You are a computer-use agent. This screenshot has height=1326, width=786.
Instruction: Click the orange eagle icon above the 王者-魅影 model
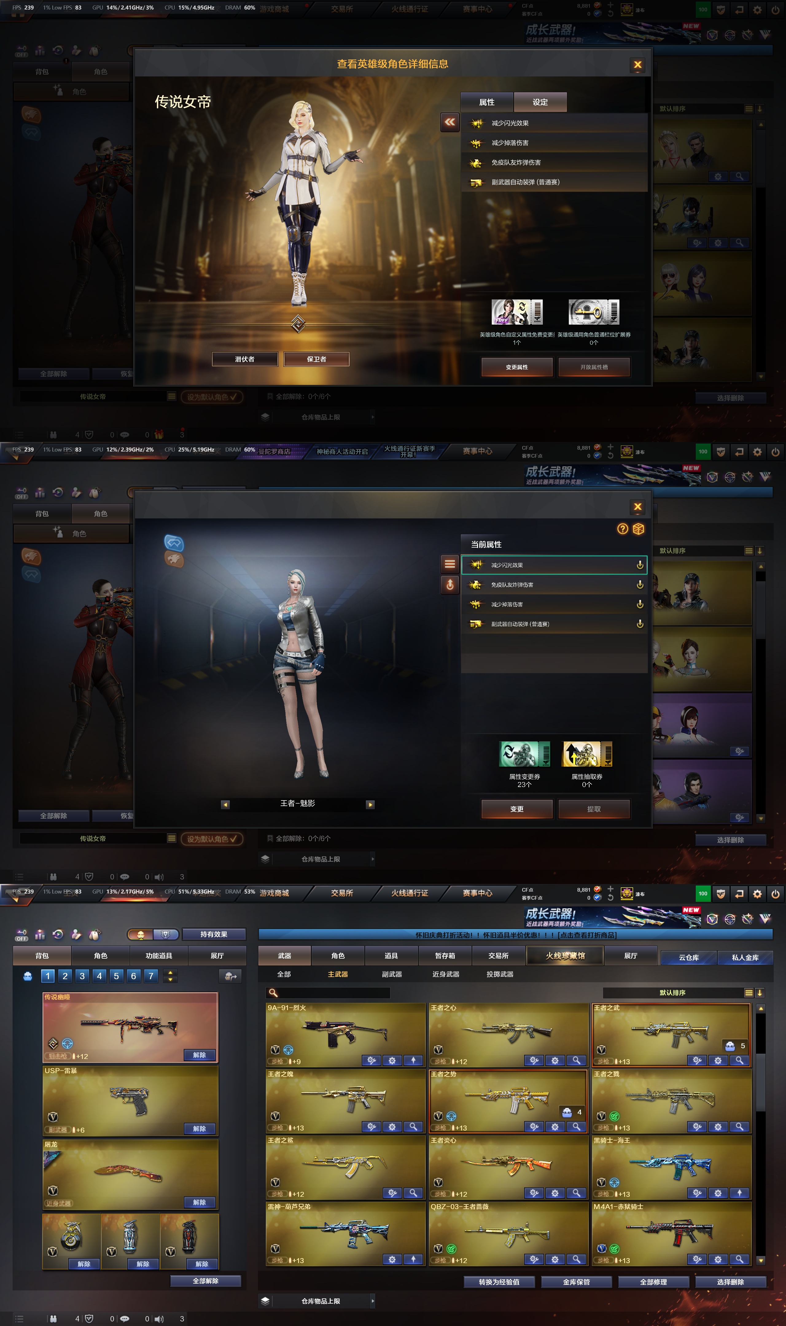coord(174,559)
